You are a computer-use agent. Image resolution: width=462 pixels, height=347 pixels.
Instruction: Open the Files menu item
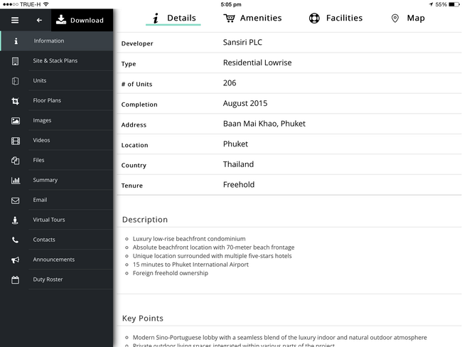tap(57, 160)
